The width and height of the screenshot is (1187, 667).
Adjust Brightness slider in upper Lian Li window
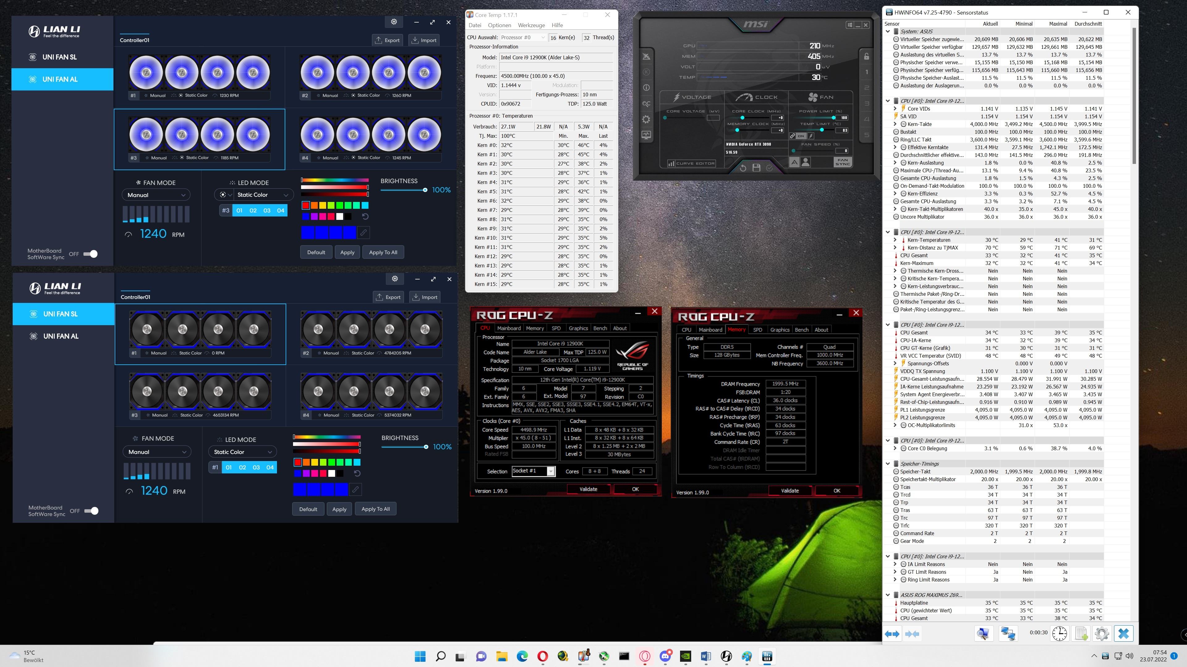coord(403,190)
